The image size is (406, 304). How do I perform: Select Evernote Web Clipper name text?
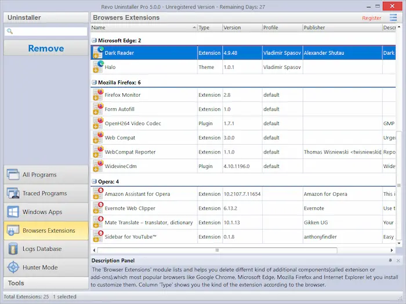(x=130, y=208)
